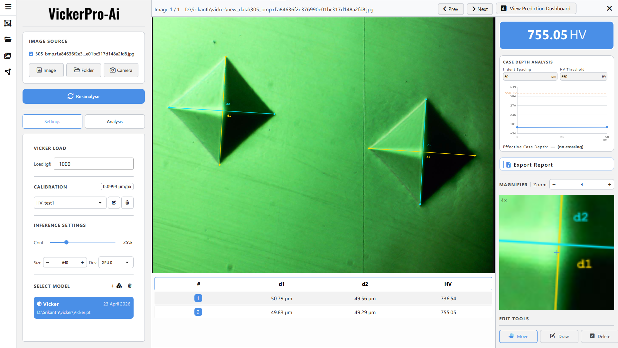The height and width of the screenshot is (348, 618).
Task: Open the image gallery sidebar icon
Action: click(8, 55)
